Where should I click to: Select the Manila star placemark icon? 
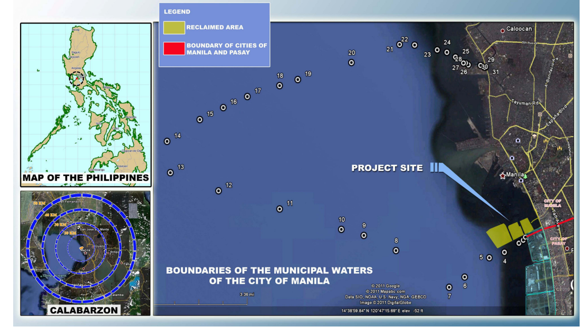point(503,176)
